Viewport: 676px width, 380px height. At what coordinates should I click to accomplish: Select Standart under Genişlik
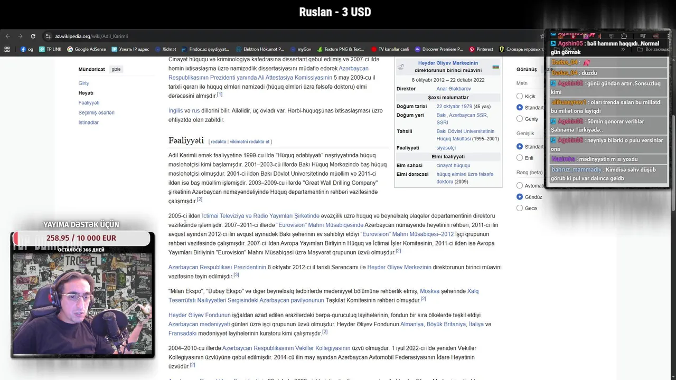click(x=520, y=146)
